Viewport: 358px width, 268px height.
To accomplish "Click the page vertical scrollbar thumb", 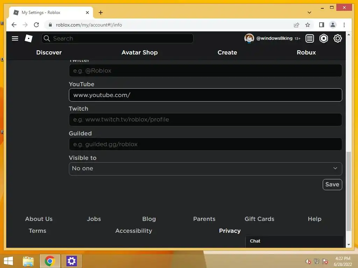I will (x=349, y=192).
